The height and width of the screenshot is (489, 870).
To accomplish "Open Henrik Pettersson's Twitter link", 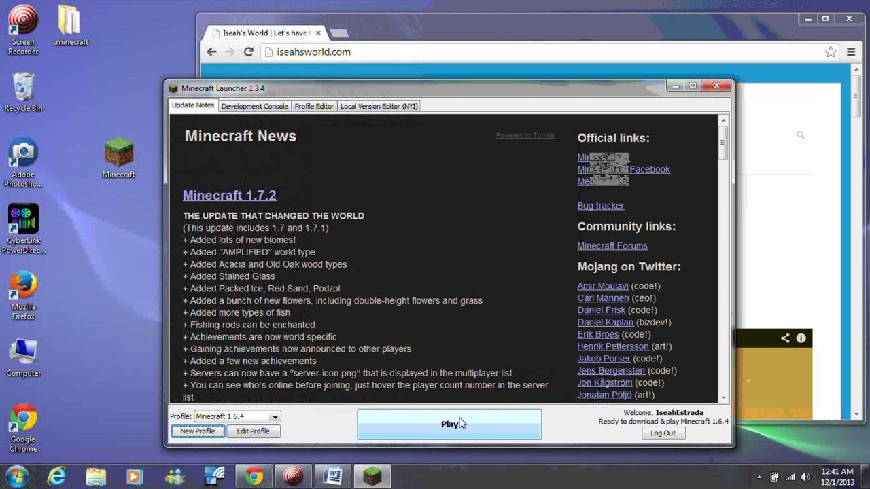I will (x=613, y=346).
